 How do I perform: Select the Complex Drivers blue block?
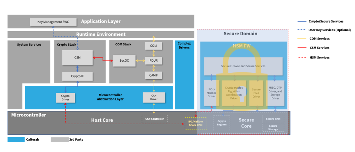[x=184, y=74]
